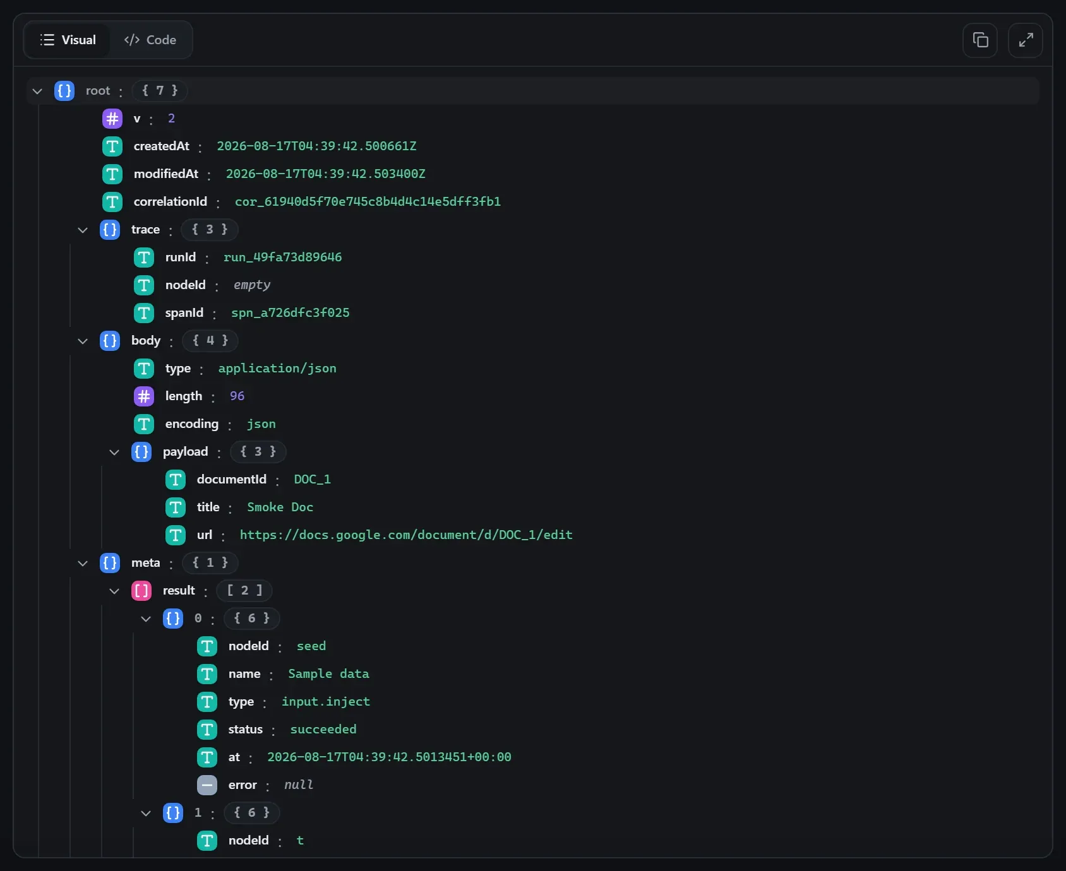
Task: Switch to the Code tab
Action: (150, 40)
